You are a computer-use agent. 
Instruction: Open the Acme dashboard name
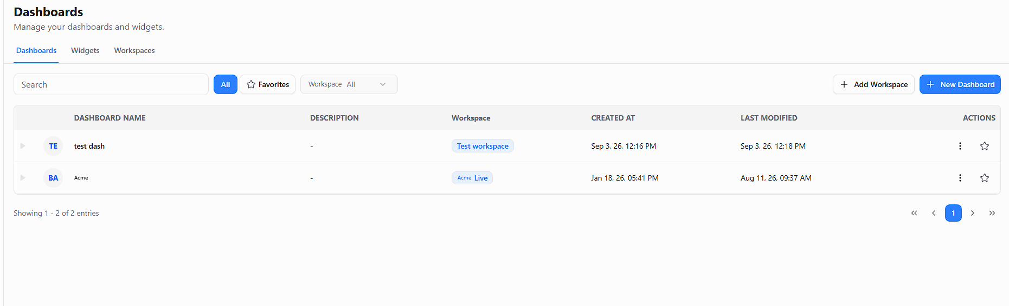click(x=81, y=178)
